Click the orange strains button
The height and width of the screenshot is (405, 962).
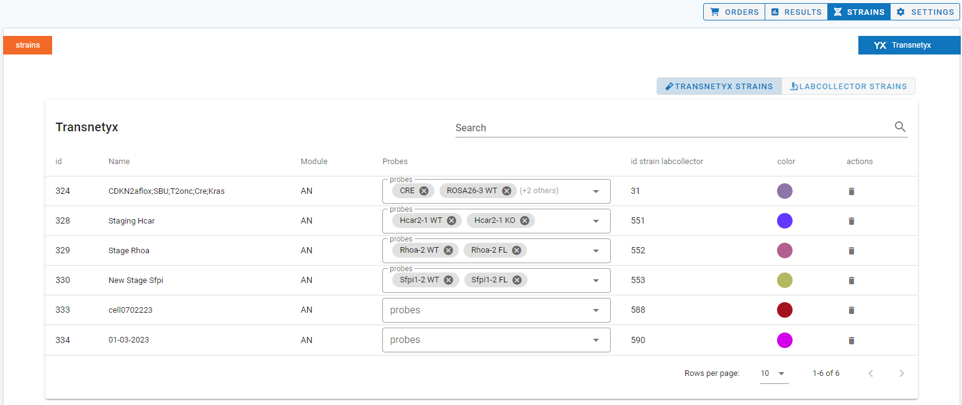click(x=28, y=45)
